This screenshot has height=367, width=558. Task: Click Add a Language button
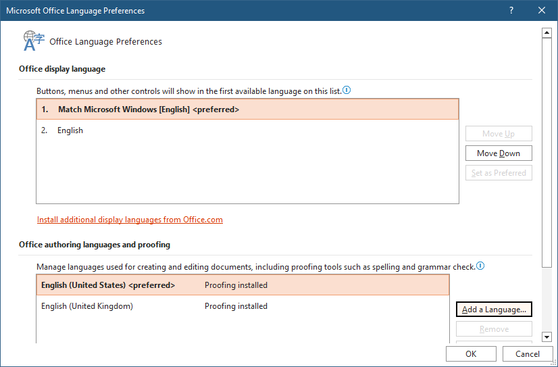[494, 310]
